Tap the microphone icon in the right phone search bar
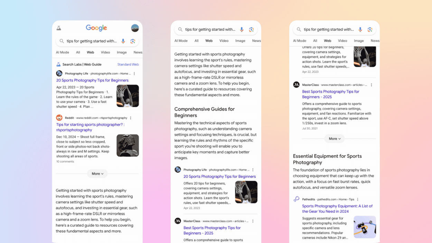 tap(360, 30)
